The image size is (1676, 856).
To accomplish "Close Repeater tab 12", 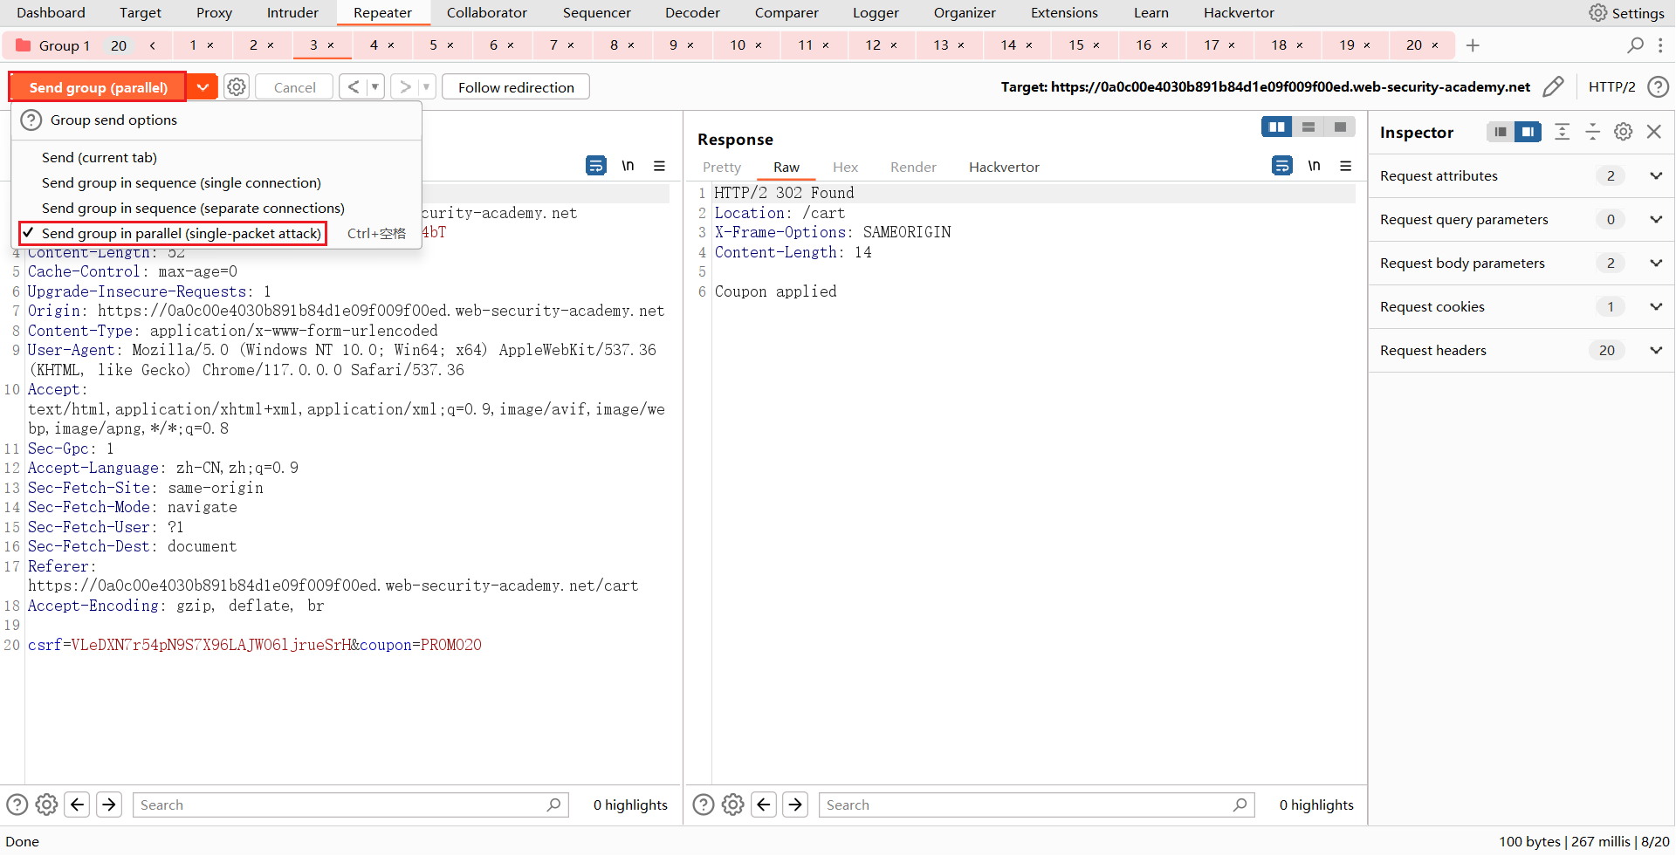I will point(894,45).
